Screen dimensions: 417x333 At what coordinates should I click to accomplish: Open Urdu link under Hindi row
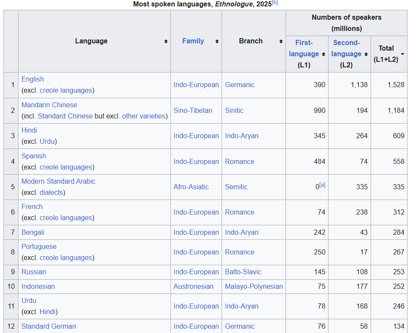[47, 141]
